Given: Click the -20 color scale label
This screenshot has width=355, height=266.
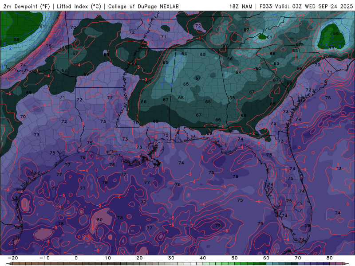Looking at the screenshot, I should point(13,258).
